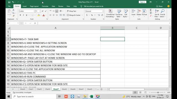This screenshot has width=177, height=99.
Task: Switch to Page Layout view in status bar
Action: (x=140, y=92)
